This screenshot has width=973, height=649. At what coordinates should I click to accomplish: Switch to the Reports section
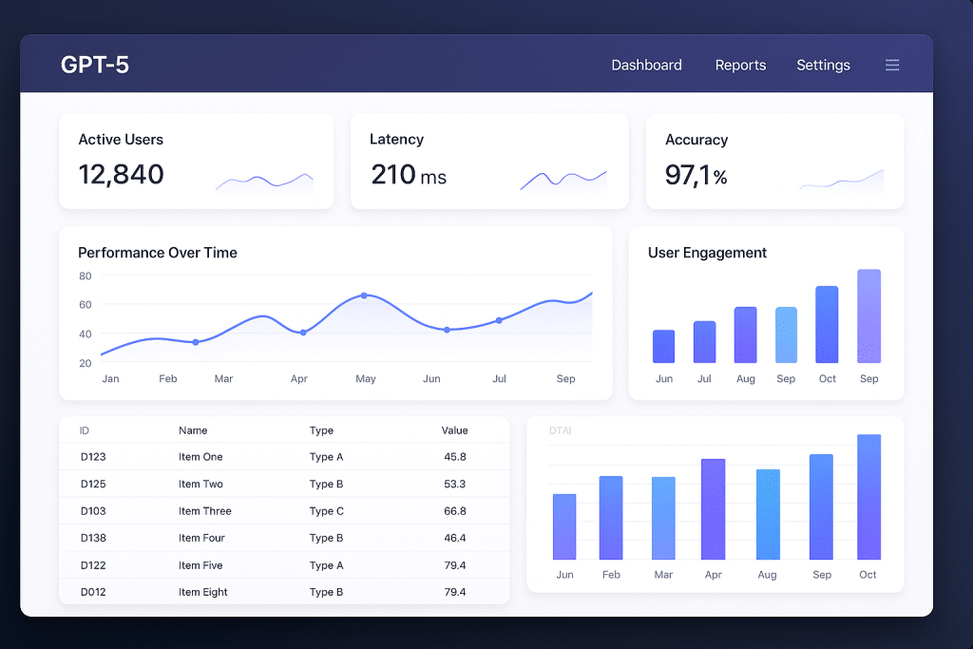point(740,65)
